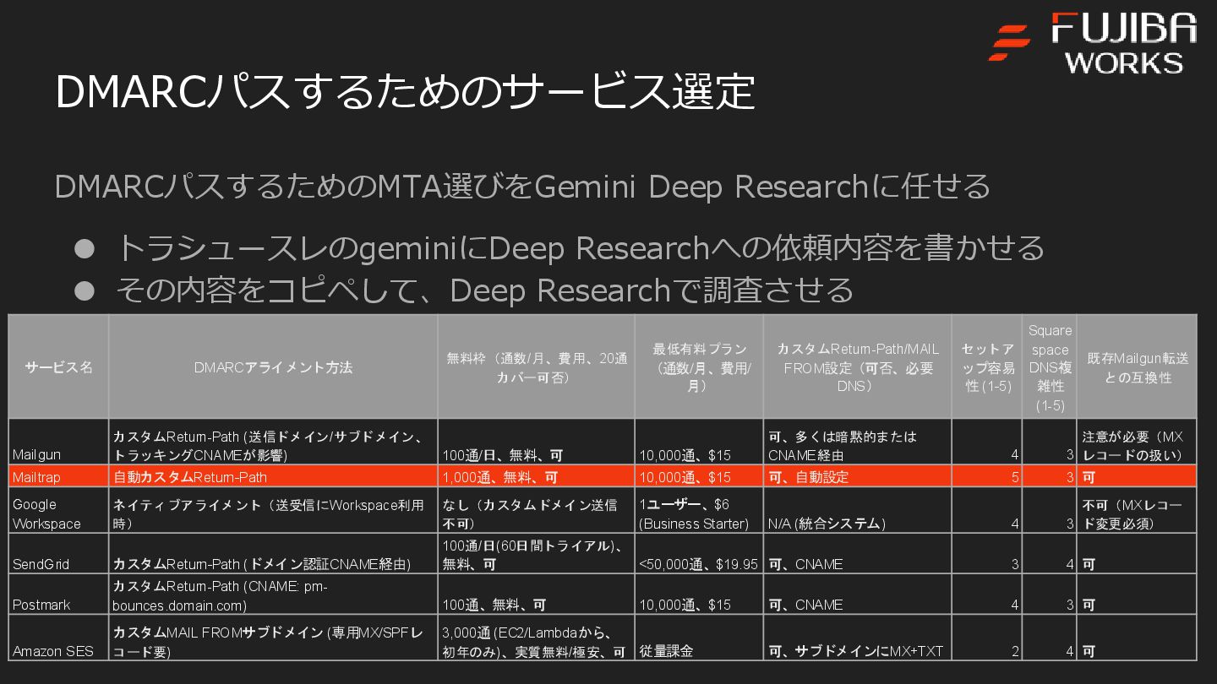This screenshot has width=1217, height=684.
Task: Click the bullet 'その内容をコピペして、Deep Researchで調査させる'
Action: click(484, 290)
